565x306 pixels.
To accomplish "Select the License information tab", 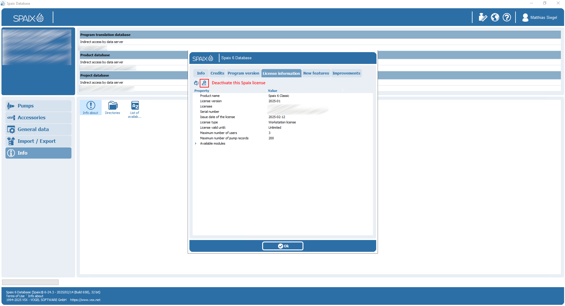I will [x=281, y=73].
